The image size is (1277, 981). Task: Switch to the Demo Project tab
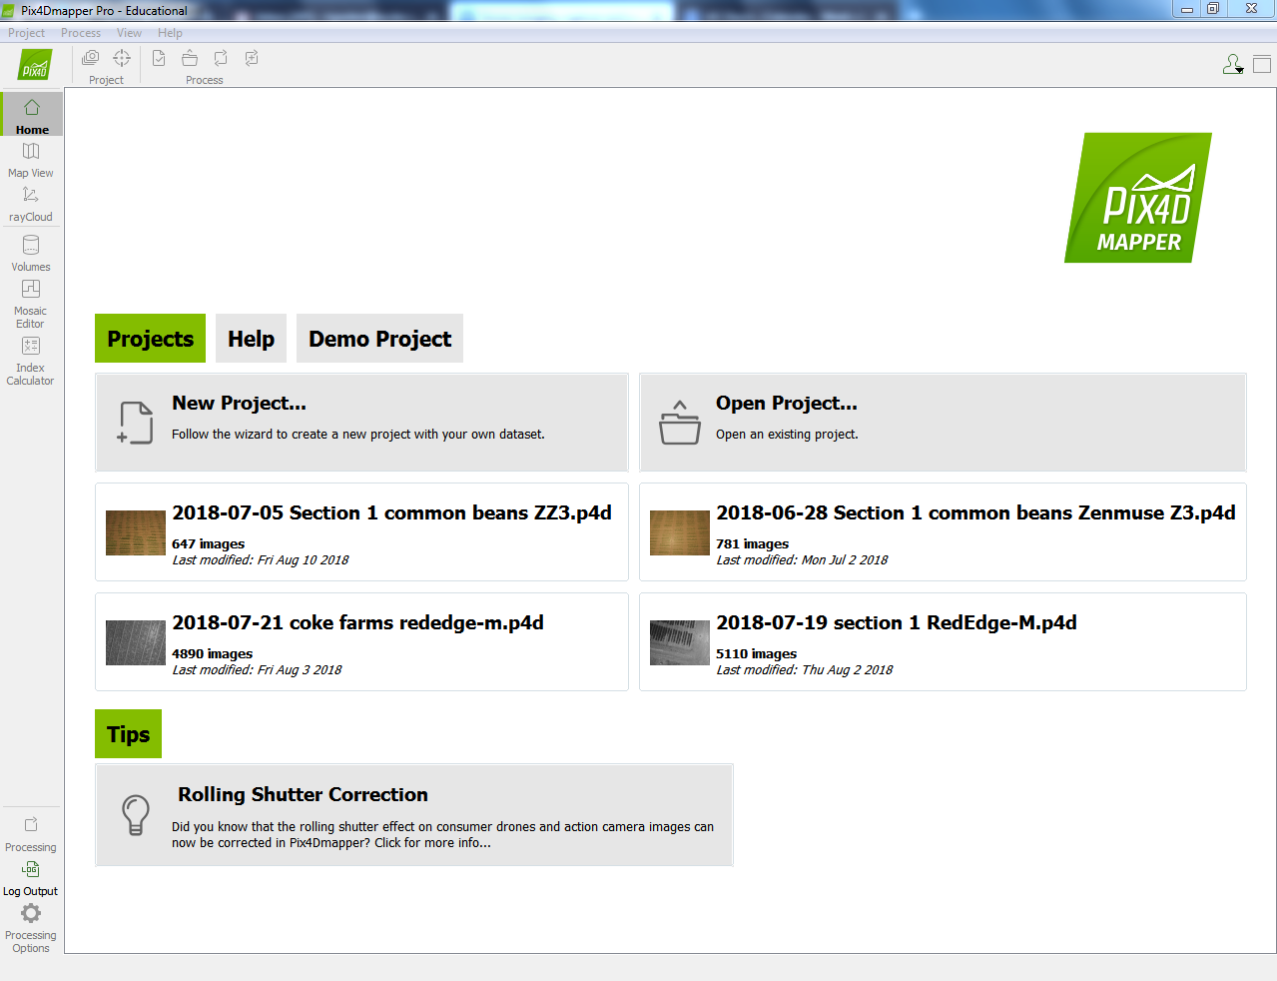click(x=379, y=339)
